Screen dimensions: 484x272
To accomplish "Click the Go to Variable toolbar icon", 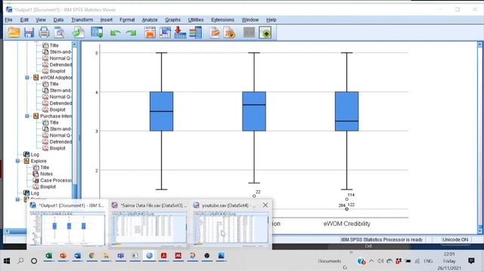I will pos(180,32).
